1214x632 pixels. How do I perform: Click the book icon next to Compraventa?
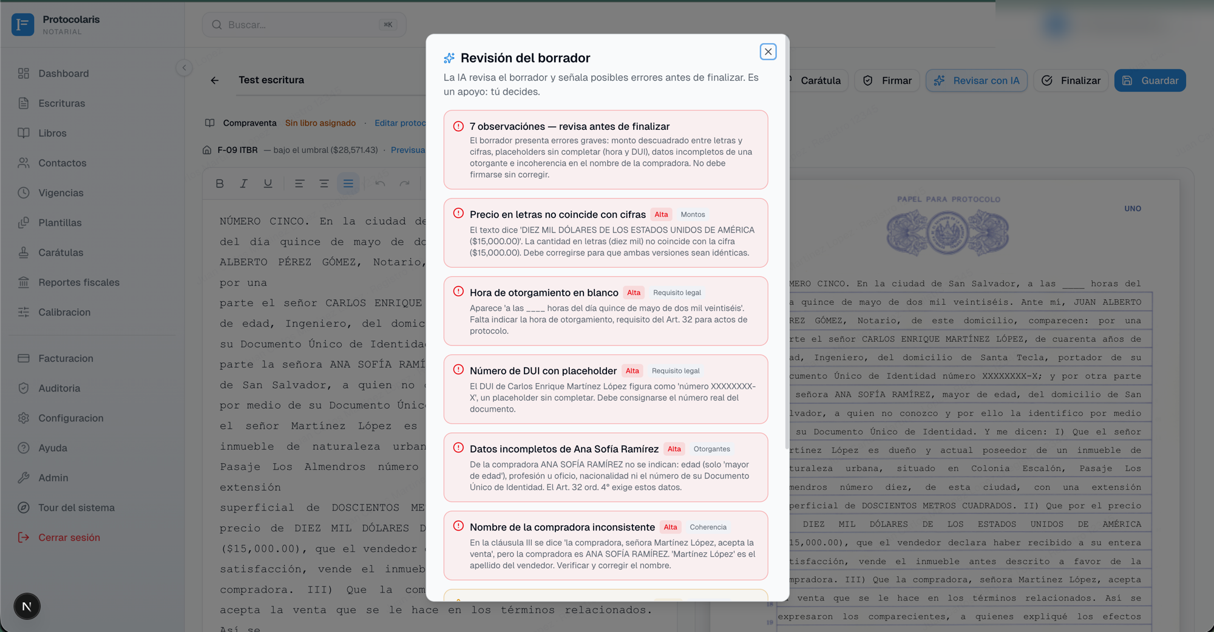click(x=209, y=123)
